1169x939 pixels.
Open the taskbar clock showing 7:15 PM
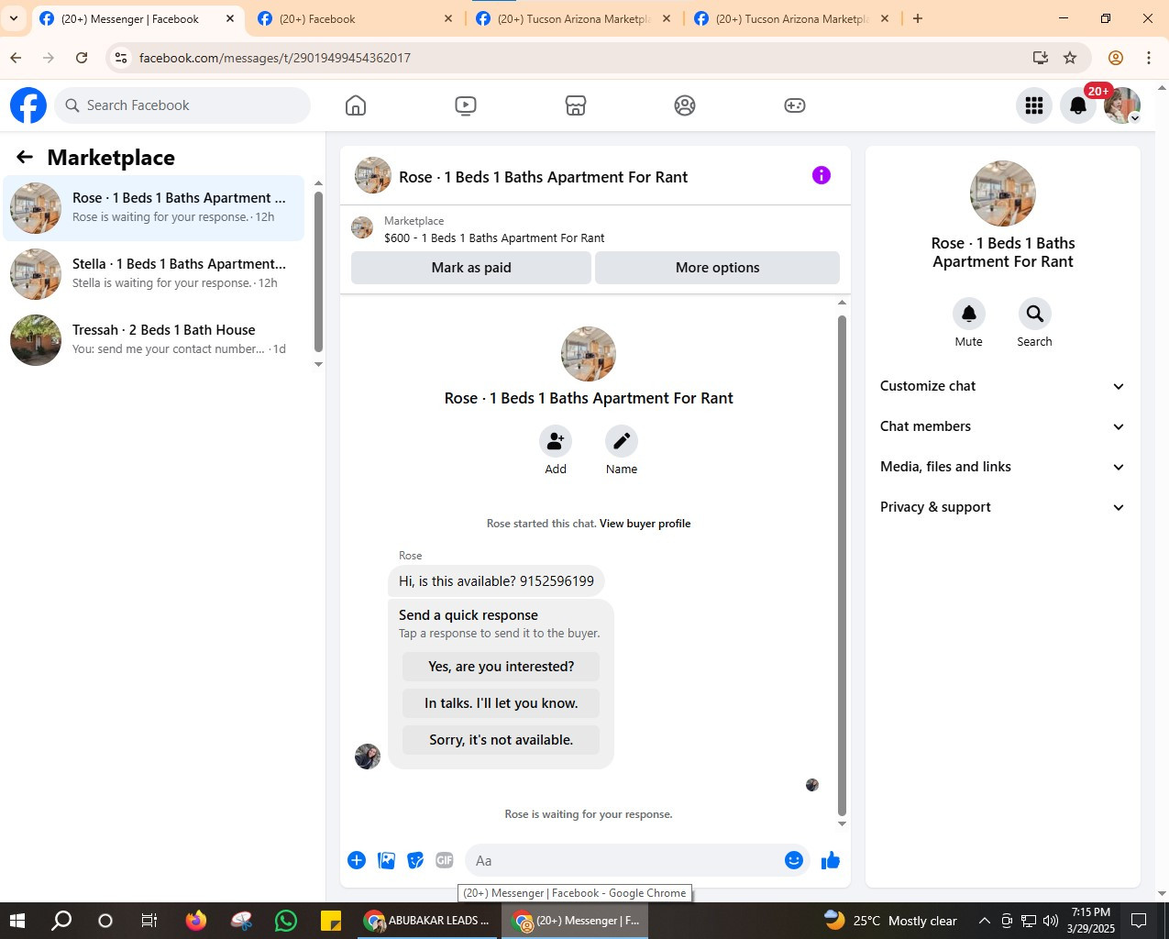tap(1090, 921)
